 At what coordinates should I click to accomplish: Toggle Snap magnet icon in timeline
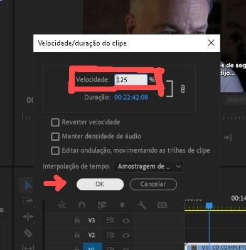82,205
